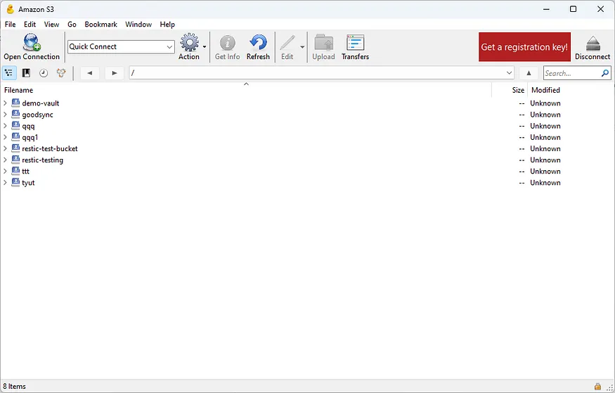The height and width of the screenshot is (393, 615).
Task: Open the Transfers window
Action: click(355, 46)
